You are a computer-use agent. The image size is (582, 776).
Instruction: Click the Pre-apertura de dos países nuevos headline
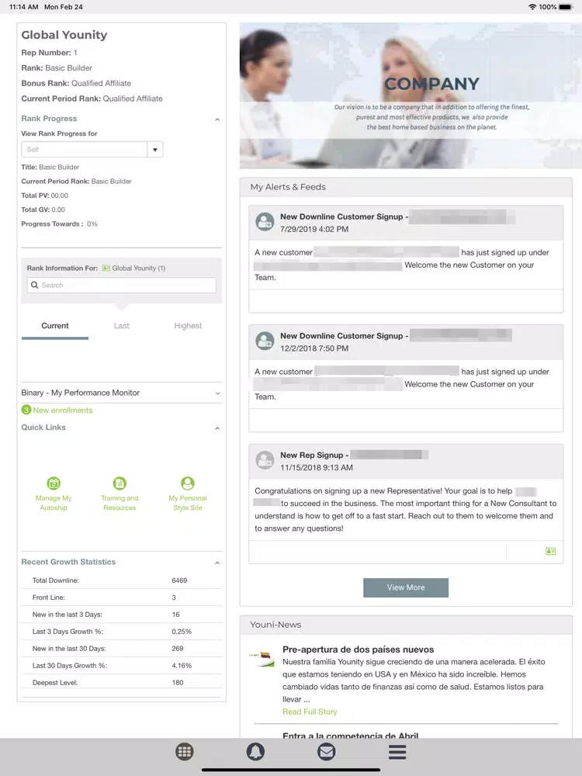click(x=359, y=650)
